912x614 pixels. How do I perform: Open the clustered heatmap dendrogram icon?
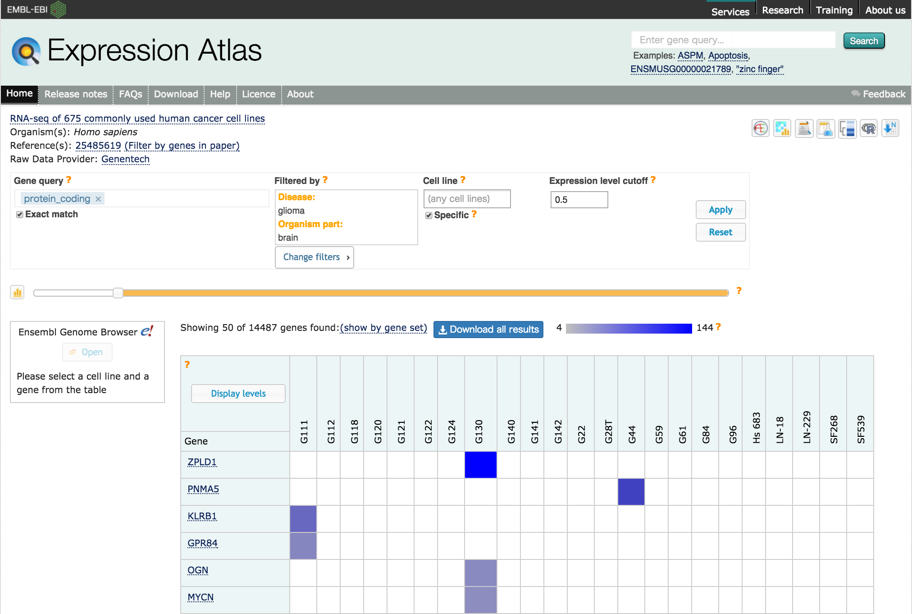847,128
